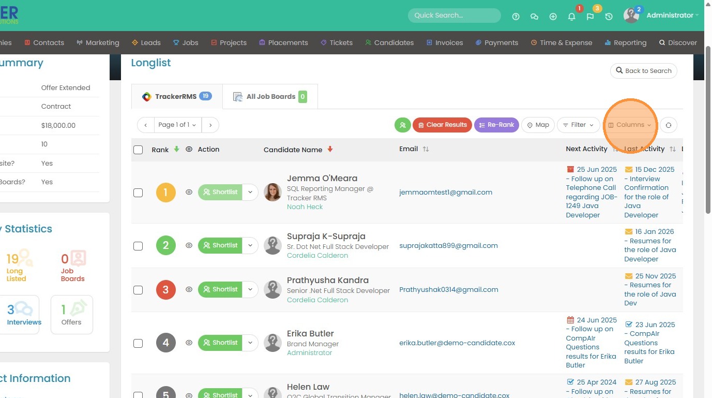Click rank 3 red badge
This screenshot has height=398, width=712.
click(165, 290)
